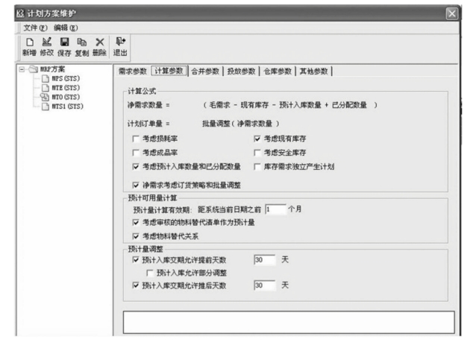Toggle 预计入库交期允许提前天数 checkbox
Screen dimensions: 476x345
pyautogui.click(x=136, y=260)
